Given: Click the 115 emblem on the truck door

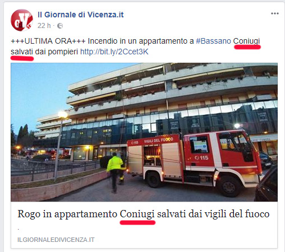Looking at the screenshot, I should 201,158.
